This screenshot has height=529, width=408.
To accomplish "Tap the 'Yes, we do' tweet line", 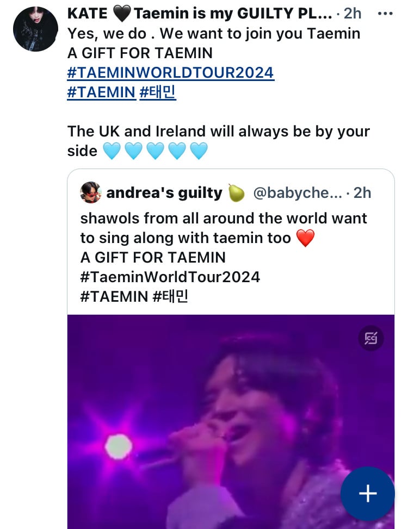I will point(214,33).
